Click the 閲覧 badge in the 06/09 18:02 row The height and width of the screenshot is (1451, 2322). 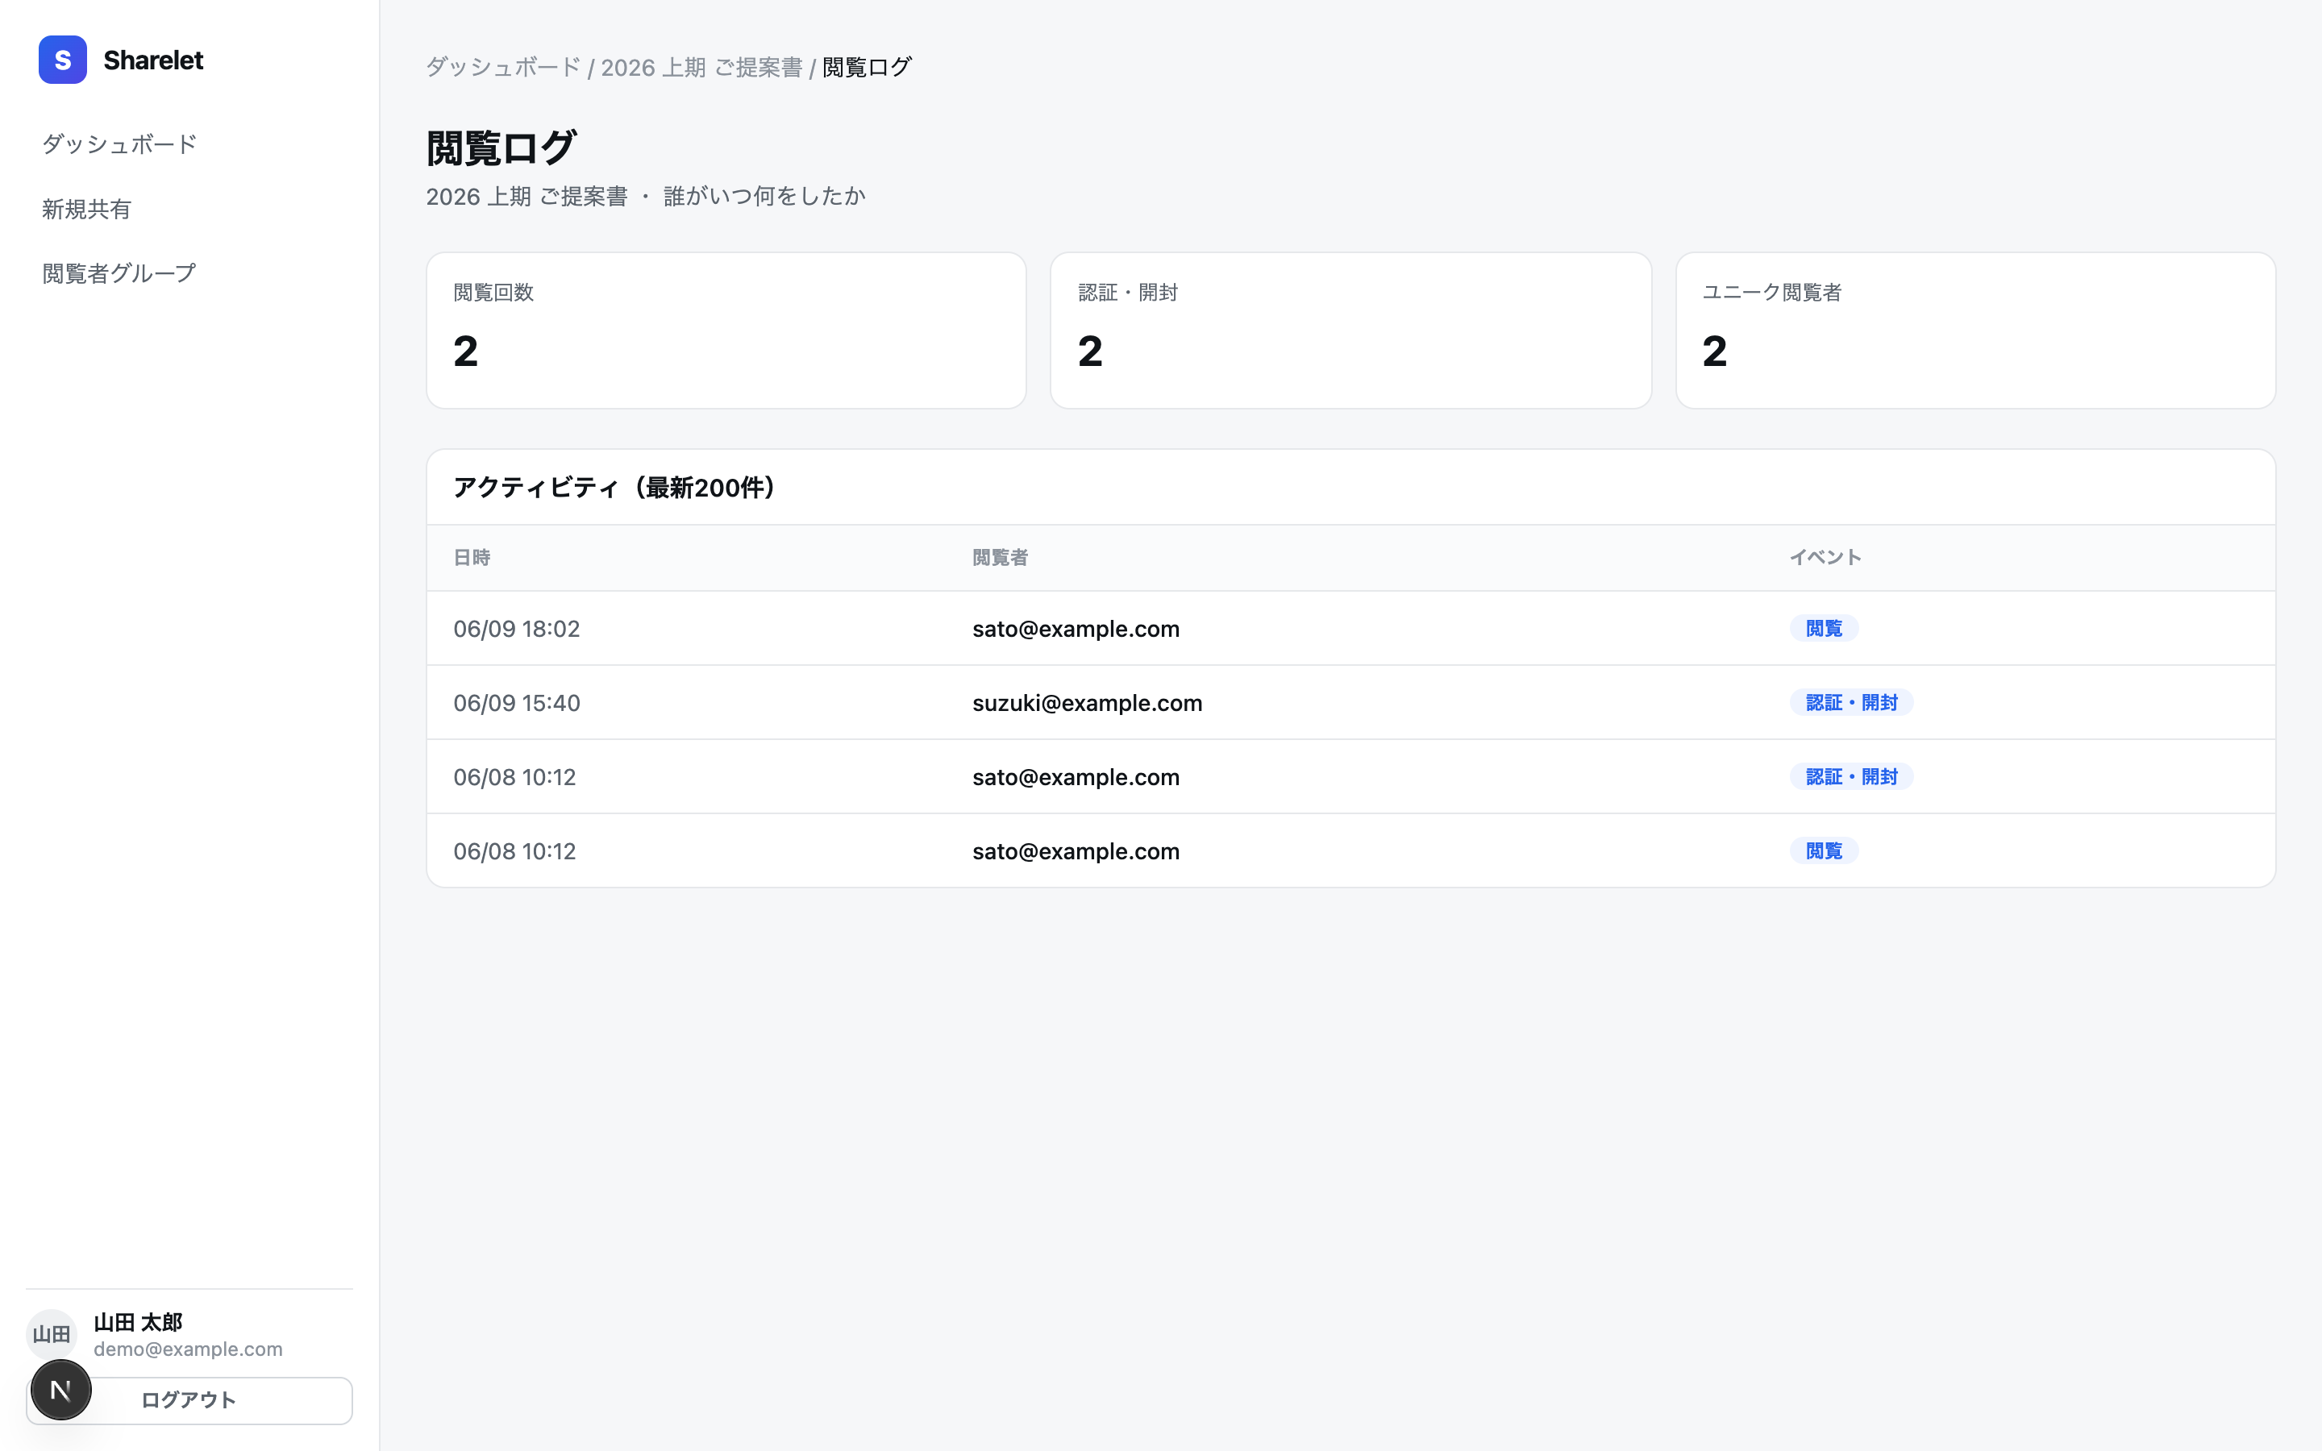click(1824, 629)
